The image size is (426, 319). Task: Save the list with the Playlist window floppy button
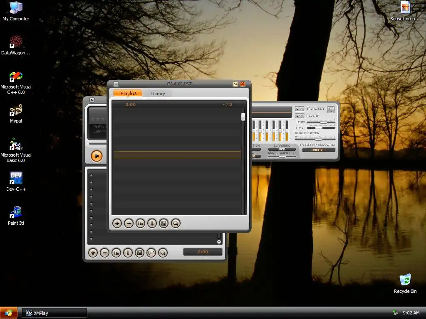[x=164, y=223]
